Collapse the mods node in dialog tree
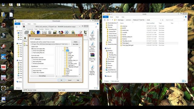194x109 pixels. [63, 51]
